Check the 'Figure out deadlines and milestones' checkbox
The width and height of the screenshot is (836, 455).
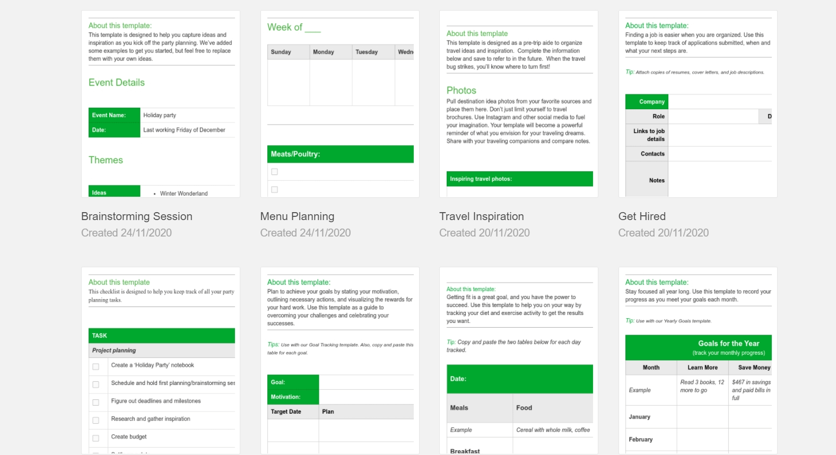point(97,401)
